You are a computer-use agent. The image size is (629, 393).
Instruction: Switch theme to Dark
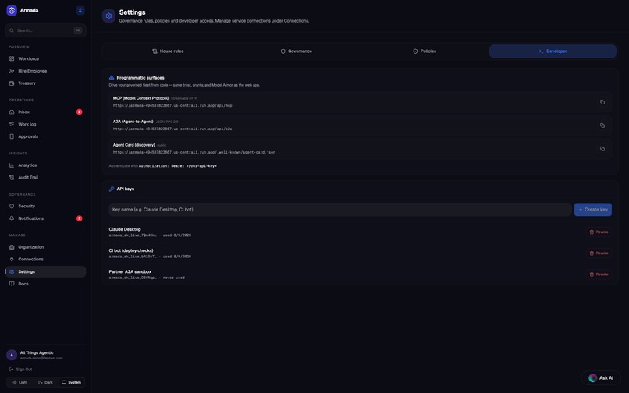click(45, 383)
